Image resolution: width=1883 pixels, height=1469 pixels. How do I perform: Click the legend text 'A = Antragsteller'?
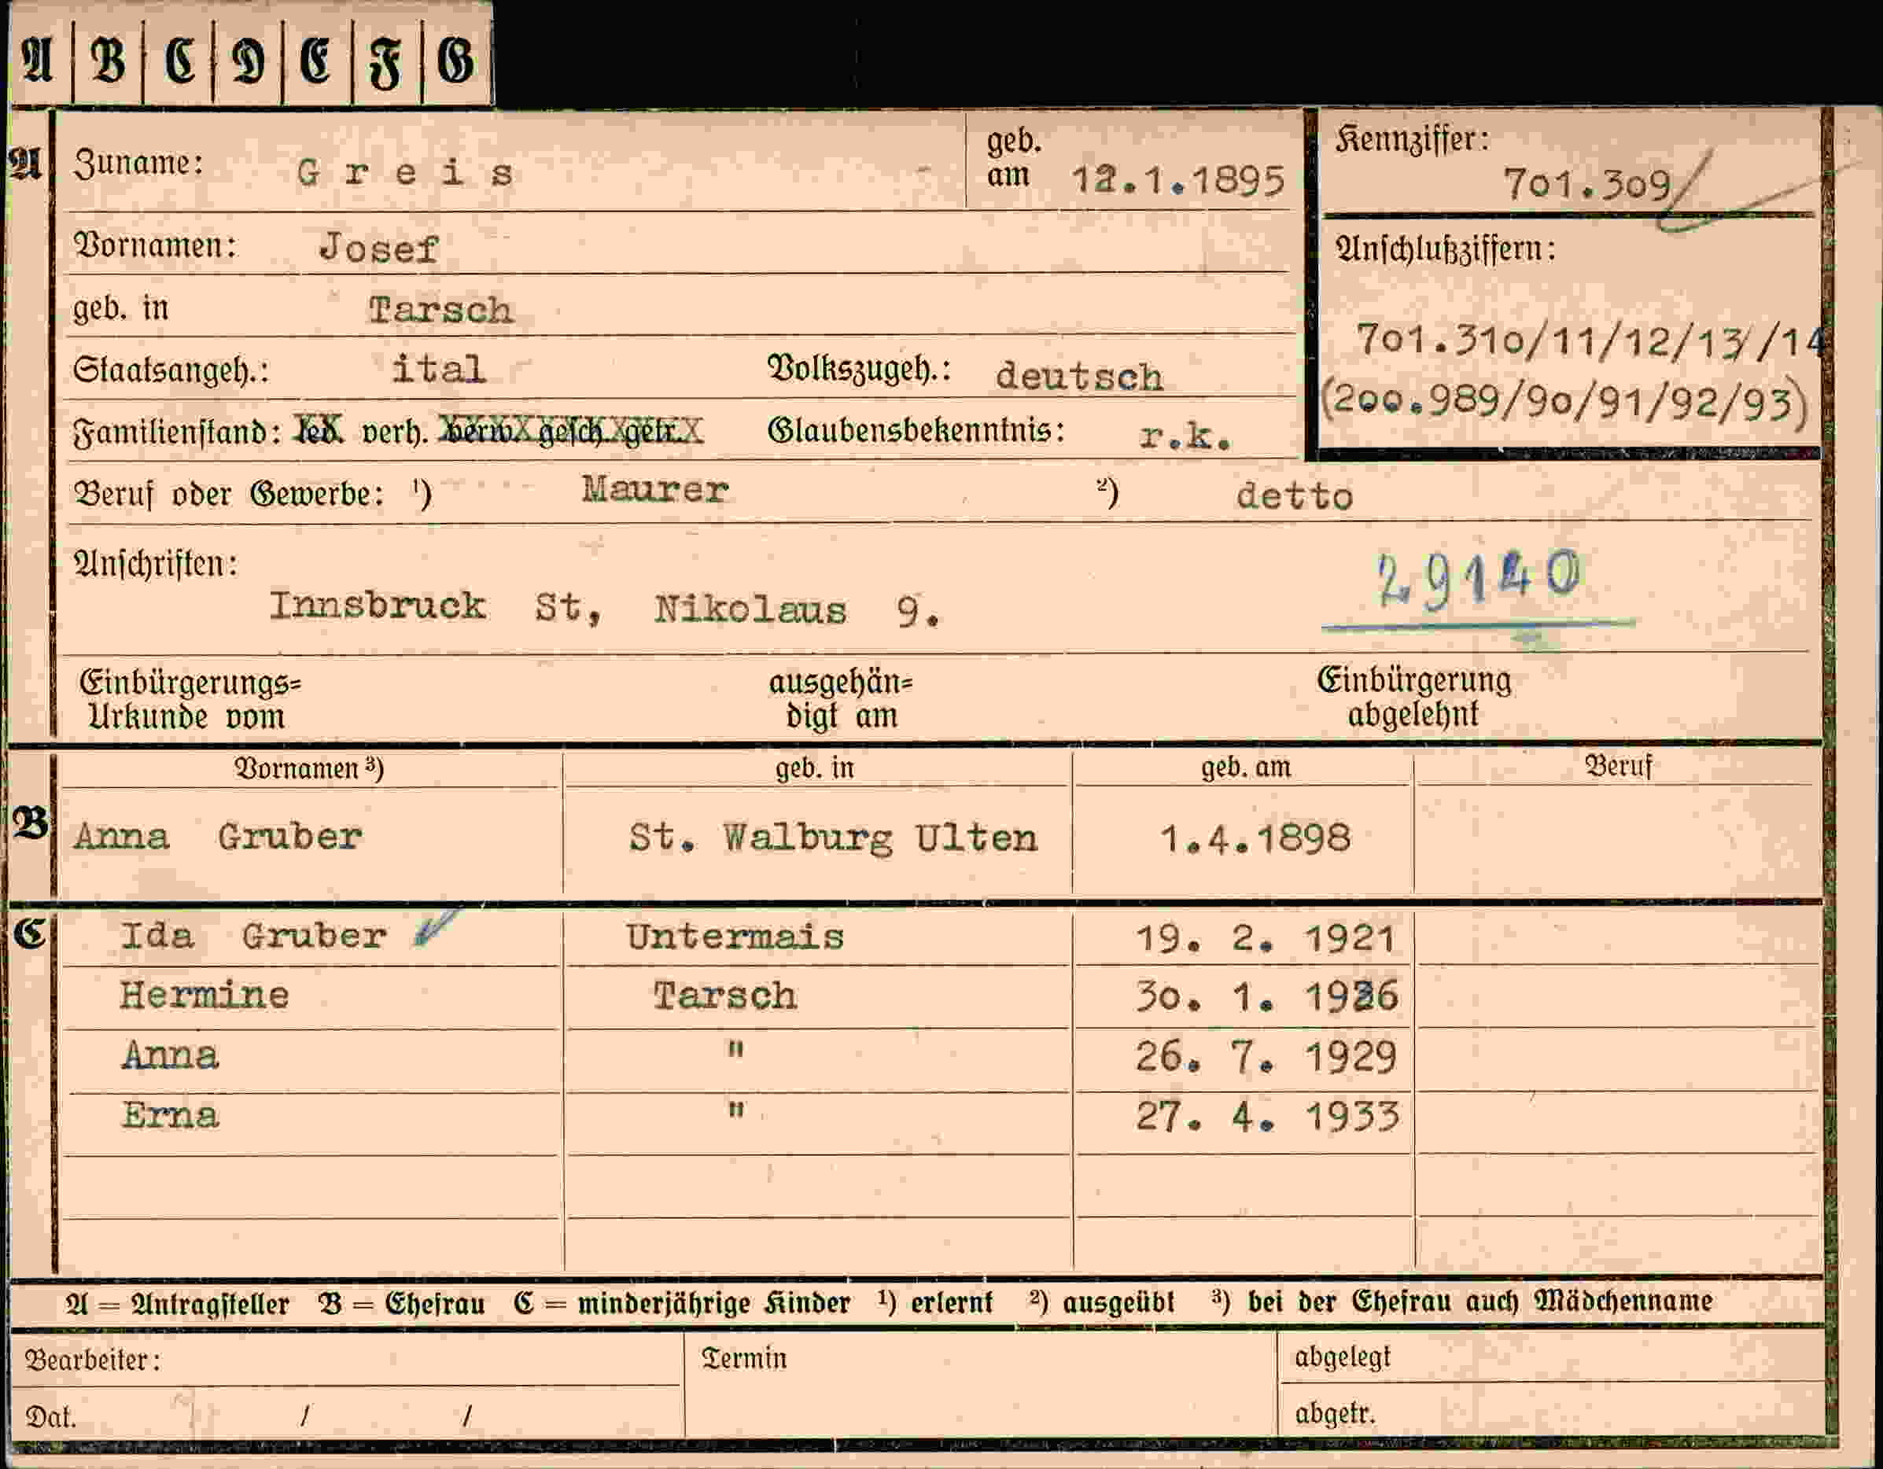(x=178, y=1302)
